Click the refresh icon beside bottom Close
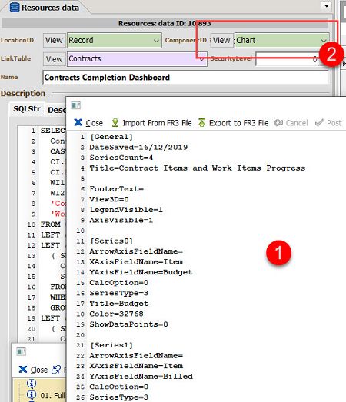This screenshot has width=346, height=402. pyautogui.click(x=56, y=370)
